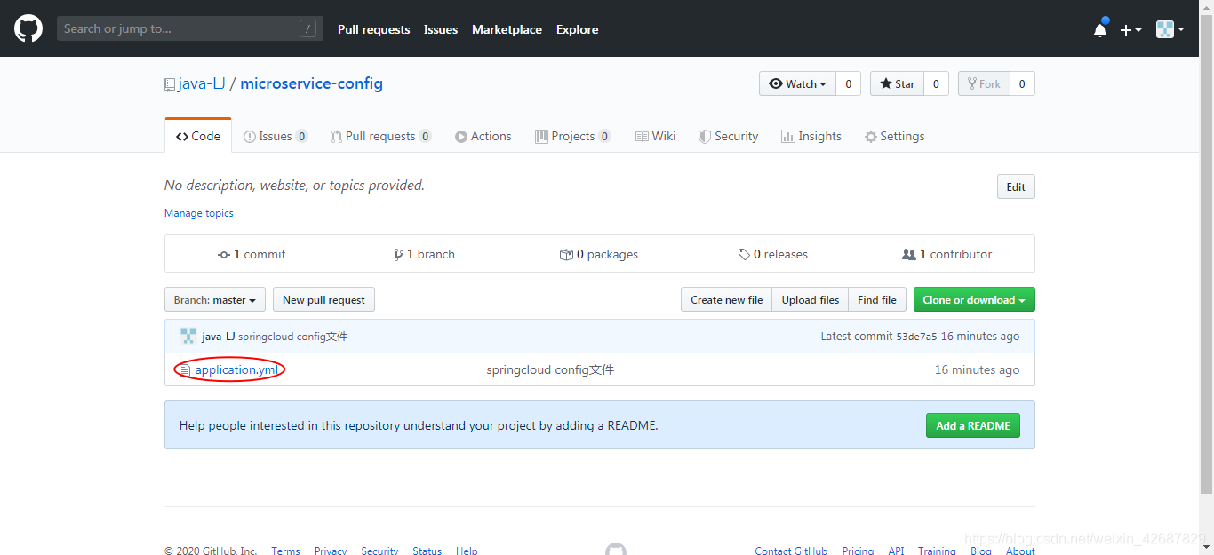Open the Branch: master dropdown
1214x555 pixels.
pos(214,300)
